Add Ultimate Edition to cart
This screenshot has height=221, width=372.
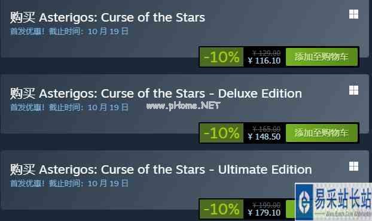(291, 209)
